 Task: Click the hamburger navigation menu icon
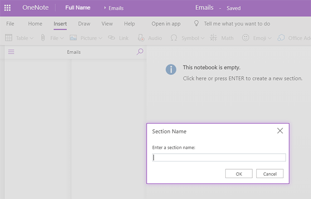pos(11,52)
